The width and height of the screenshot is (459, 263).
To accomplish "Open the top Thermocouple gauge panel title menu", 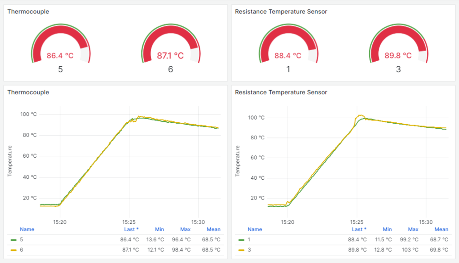I will 28,11.
